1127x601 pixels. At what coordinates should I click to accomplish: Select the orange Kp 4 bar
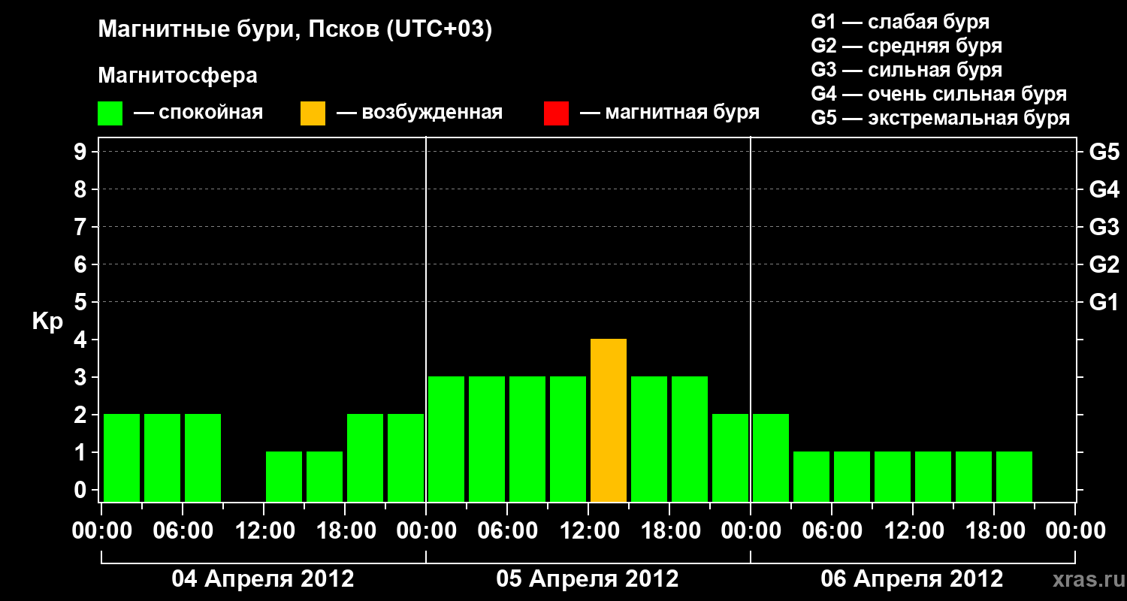[x=609, y=421]
